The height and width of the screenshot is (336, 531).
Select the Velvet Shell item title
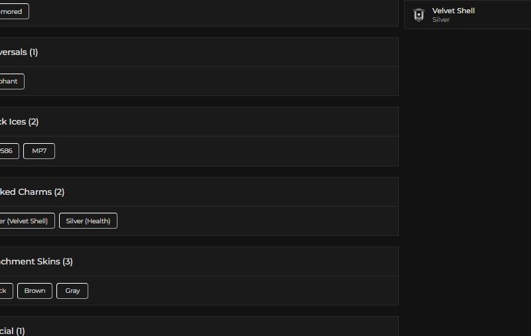pos(453,11)
